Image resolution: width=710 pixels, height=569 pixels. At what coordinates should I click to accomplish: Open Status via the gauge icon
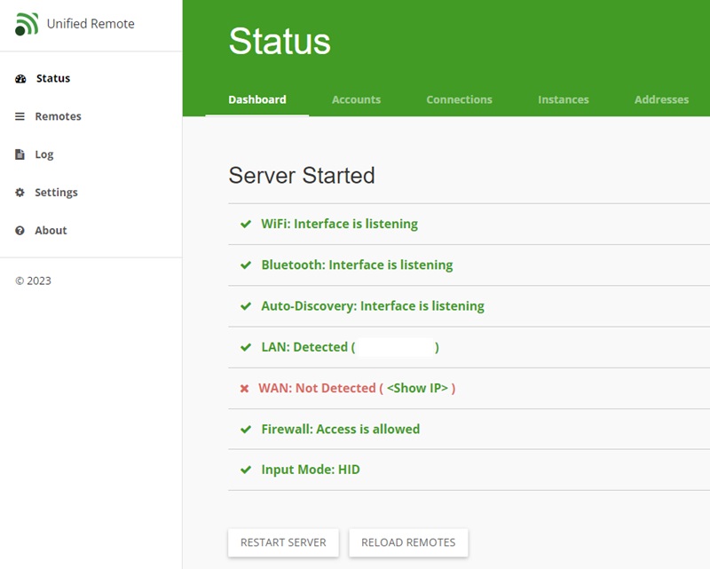click(x=20, y=78)
